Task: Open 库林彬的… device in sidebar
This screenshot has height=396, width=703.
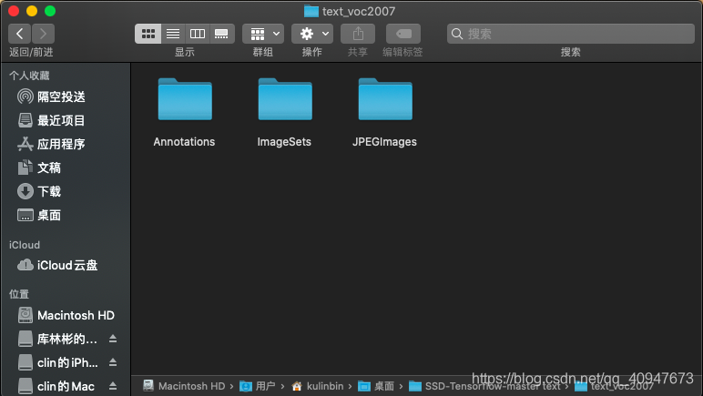Action: 67,339
